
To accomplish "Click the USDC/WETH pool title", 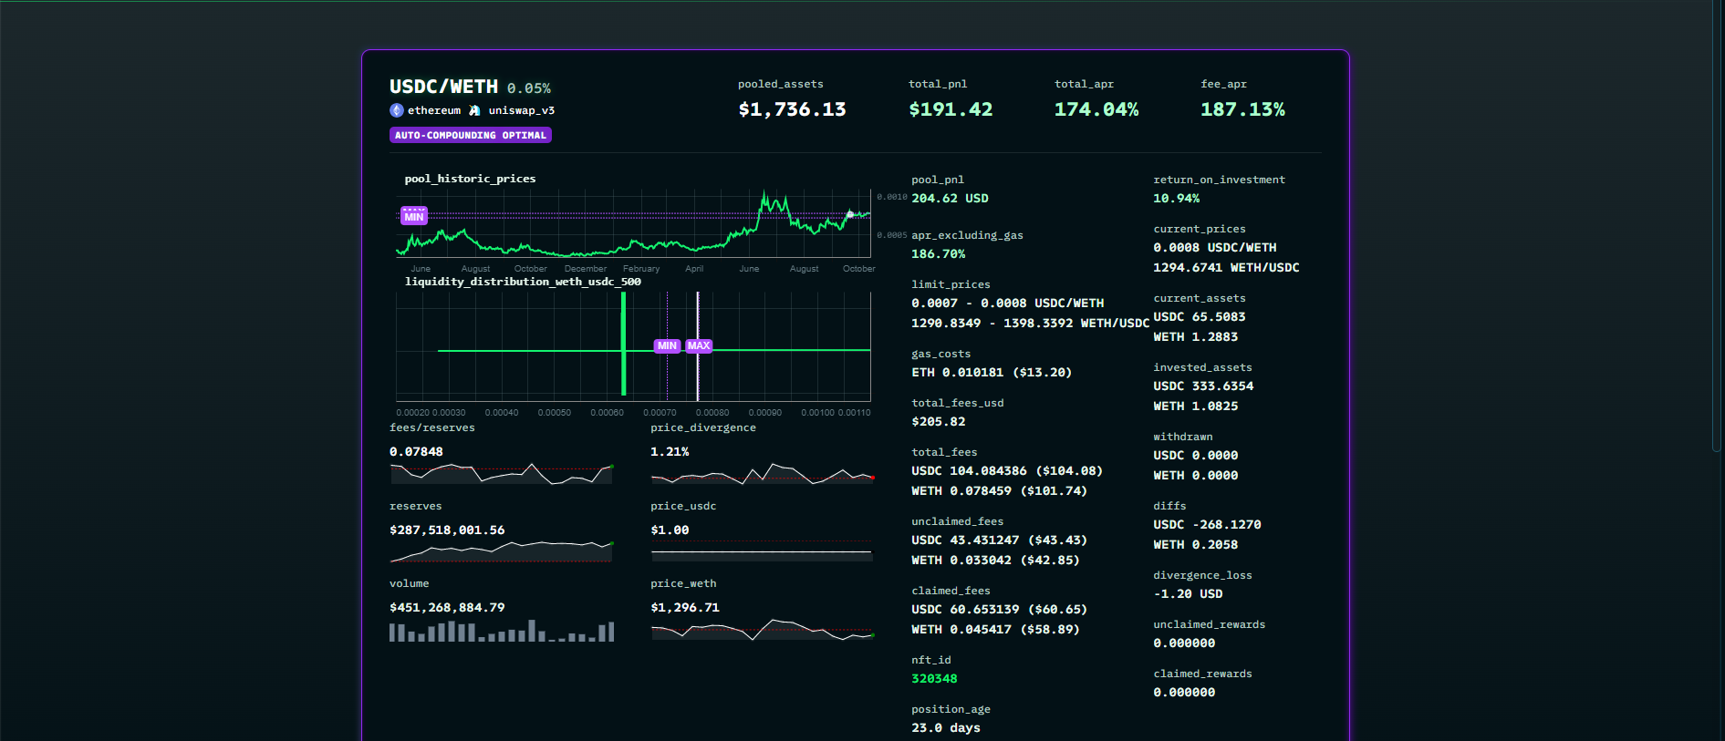I will [443, 87].
